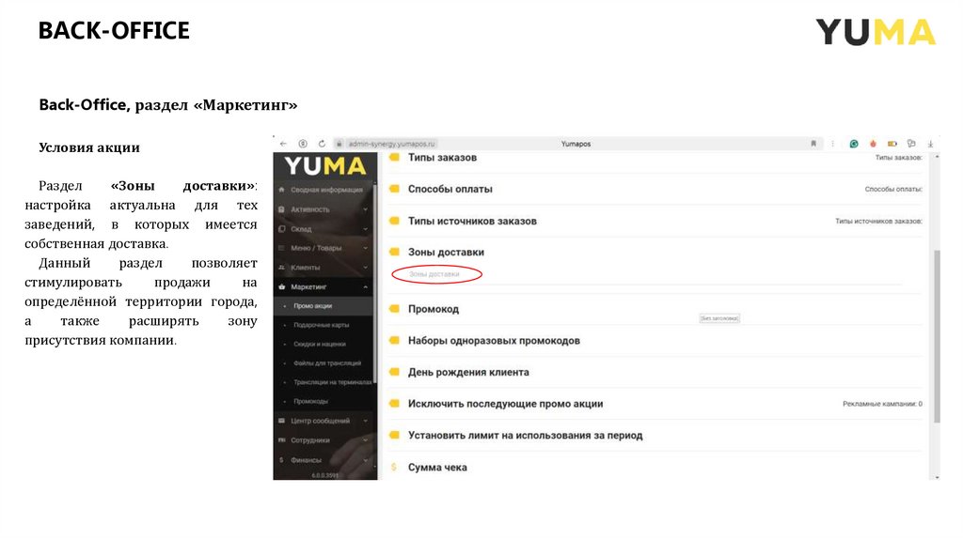Reload the Yumapos page
963x539 pixels.
click(322, 144)
